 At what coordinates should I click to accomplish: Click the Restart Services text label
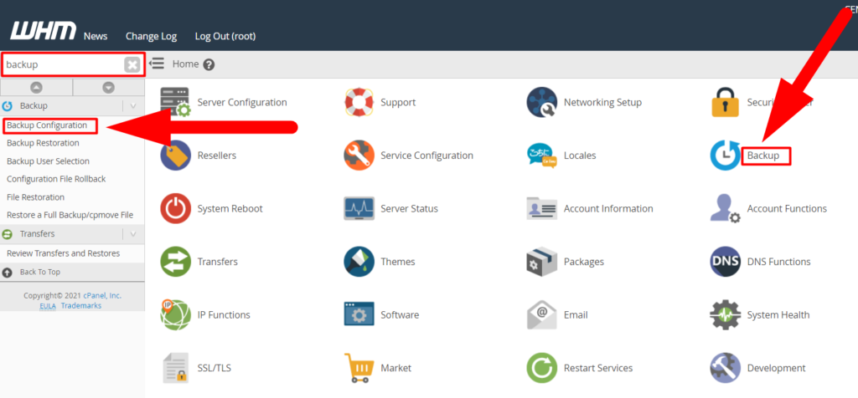click(598, 368)
